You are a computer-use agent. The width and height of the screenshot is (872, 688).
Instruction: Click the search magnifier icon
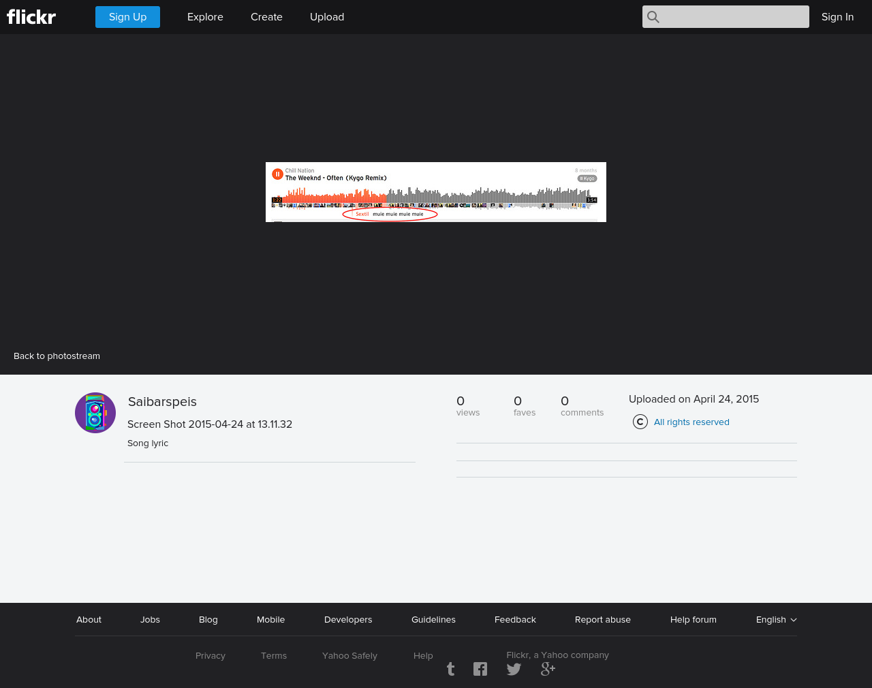point(653,17)
